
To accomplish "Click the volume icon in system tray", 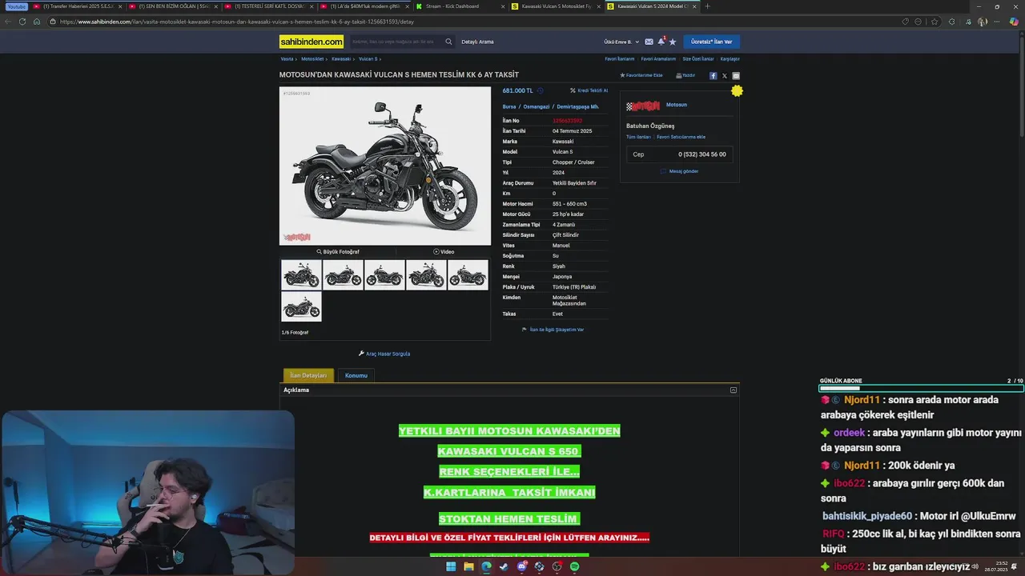I will coord(975,566).
